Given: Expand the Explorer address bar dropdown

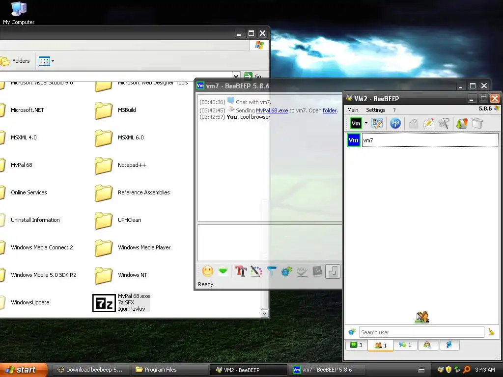Looking at the screenshot, I should point(236,76).
